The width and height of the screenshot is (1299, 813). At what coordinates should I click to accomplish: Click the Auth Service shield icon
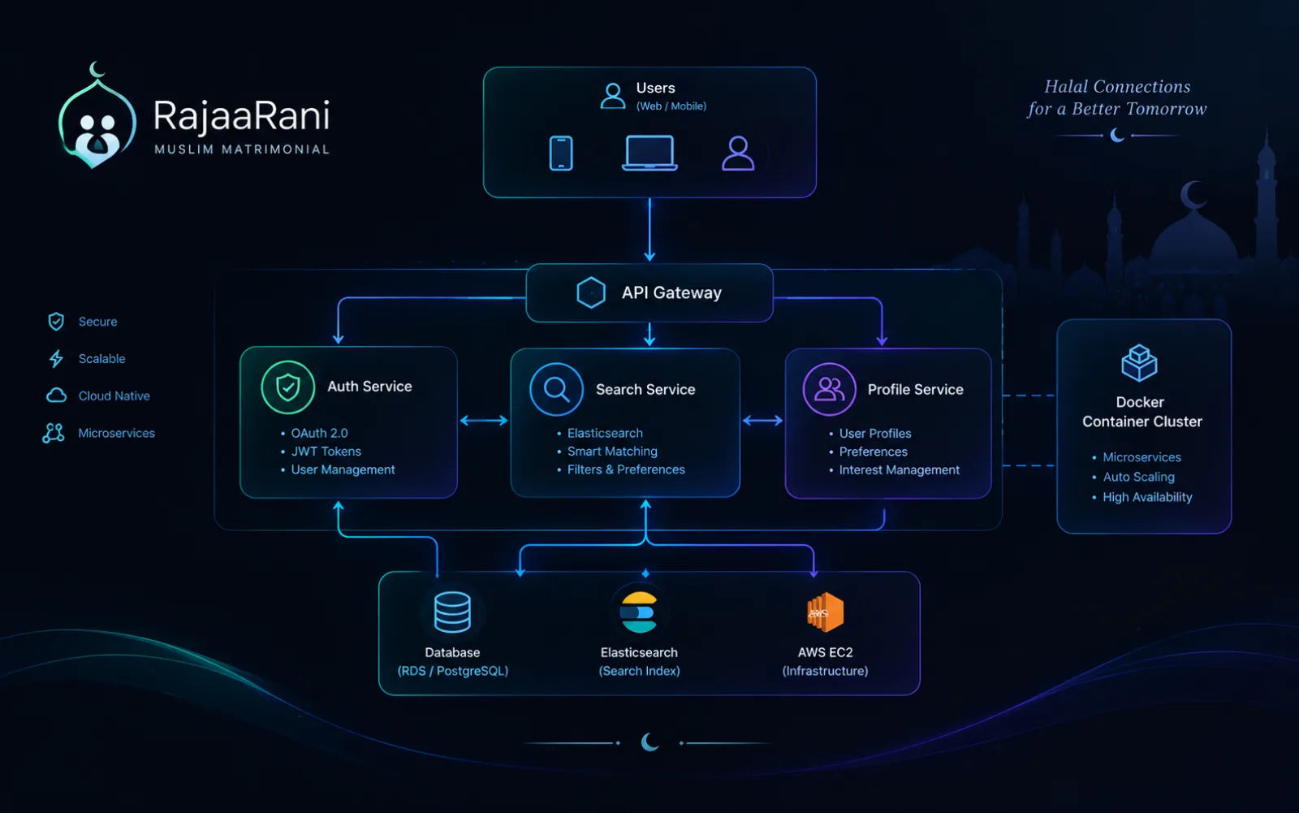[x=287, y=387]
